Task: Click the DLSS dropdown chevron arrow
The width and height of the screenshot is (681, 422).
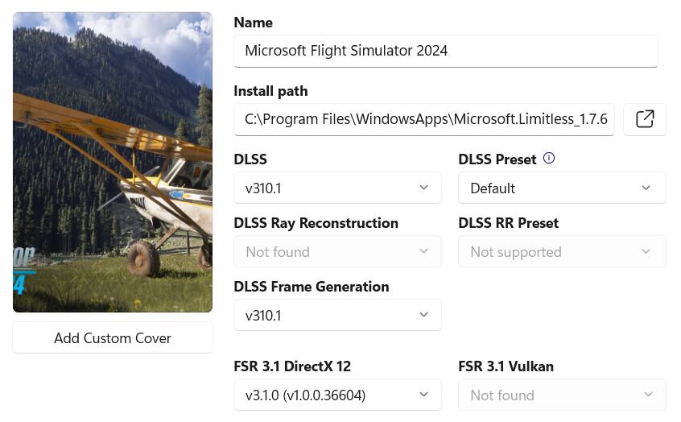Action: click(424, 188)
